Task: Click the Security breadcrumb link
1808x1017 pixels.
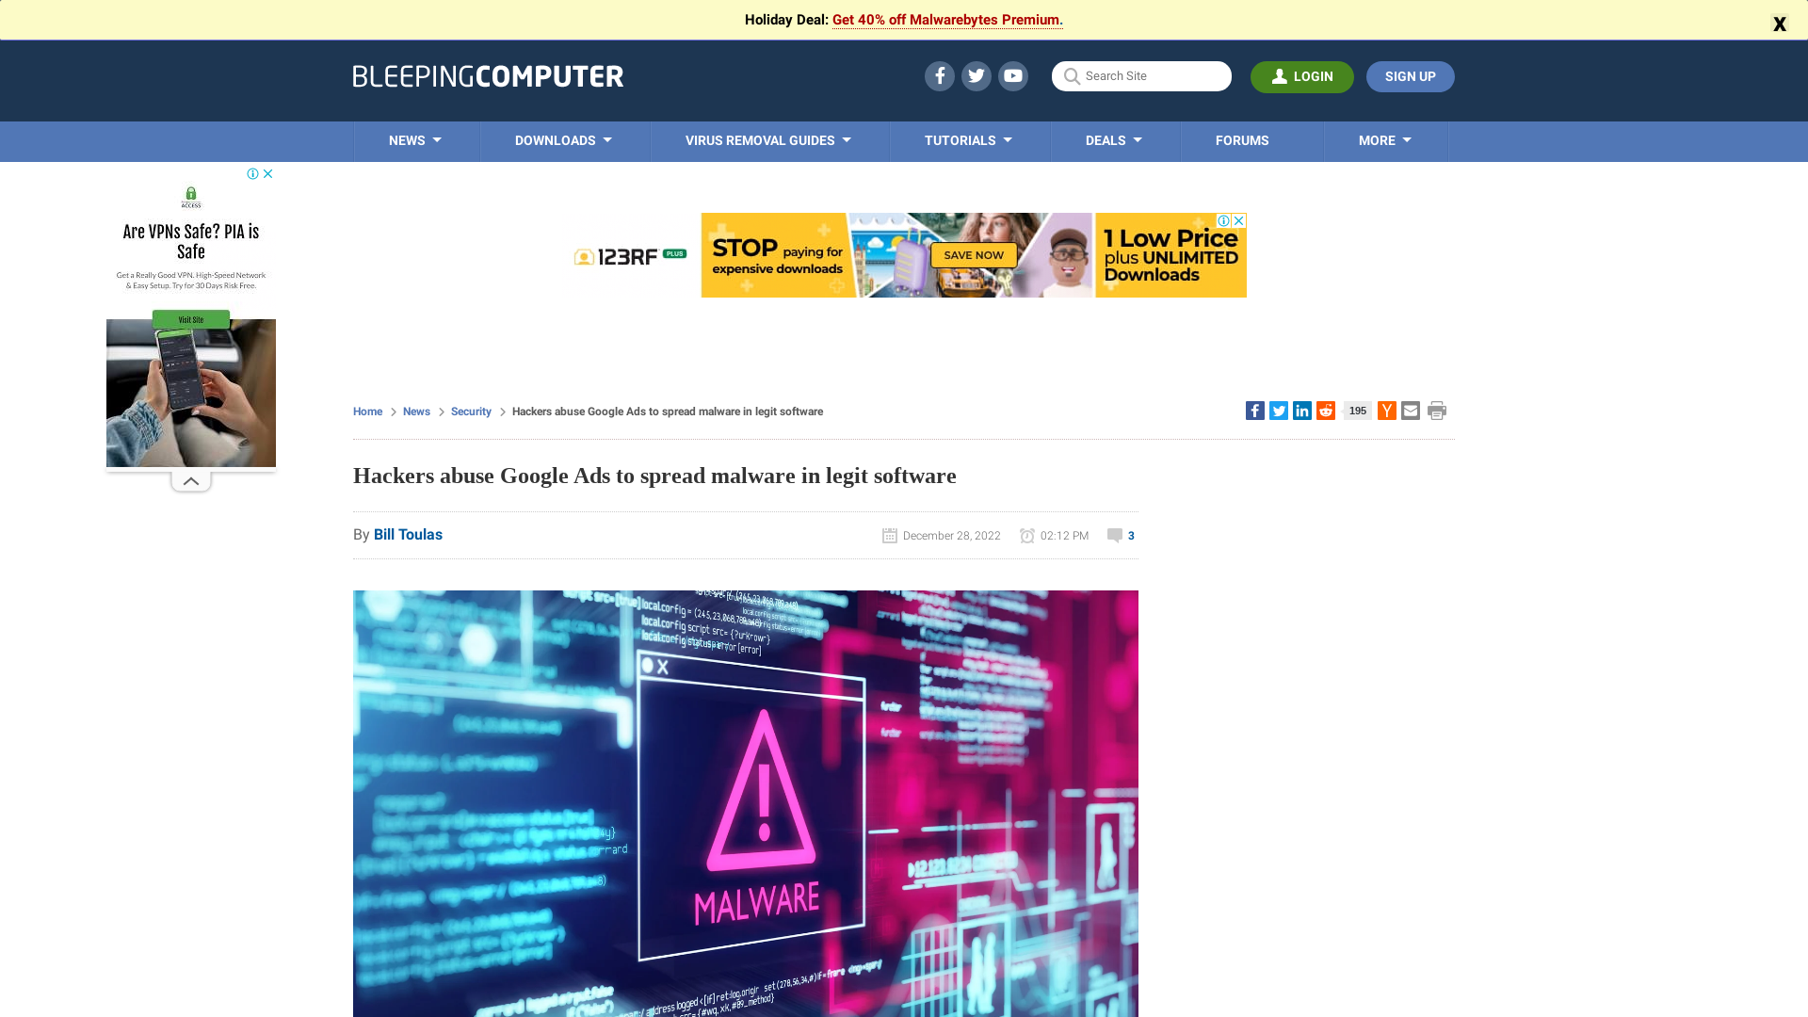Action: tap(471, 411)
